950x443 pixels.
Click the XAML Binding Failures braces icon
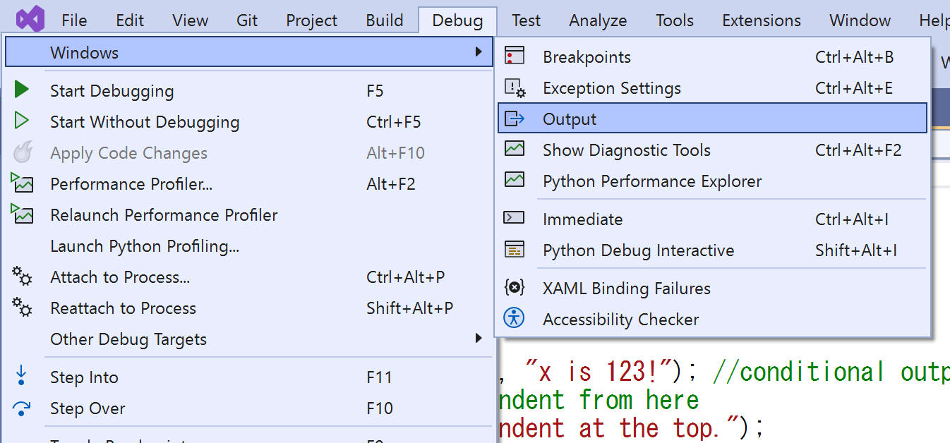(515, 287)
